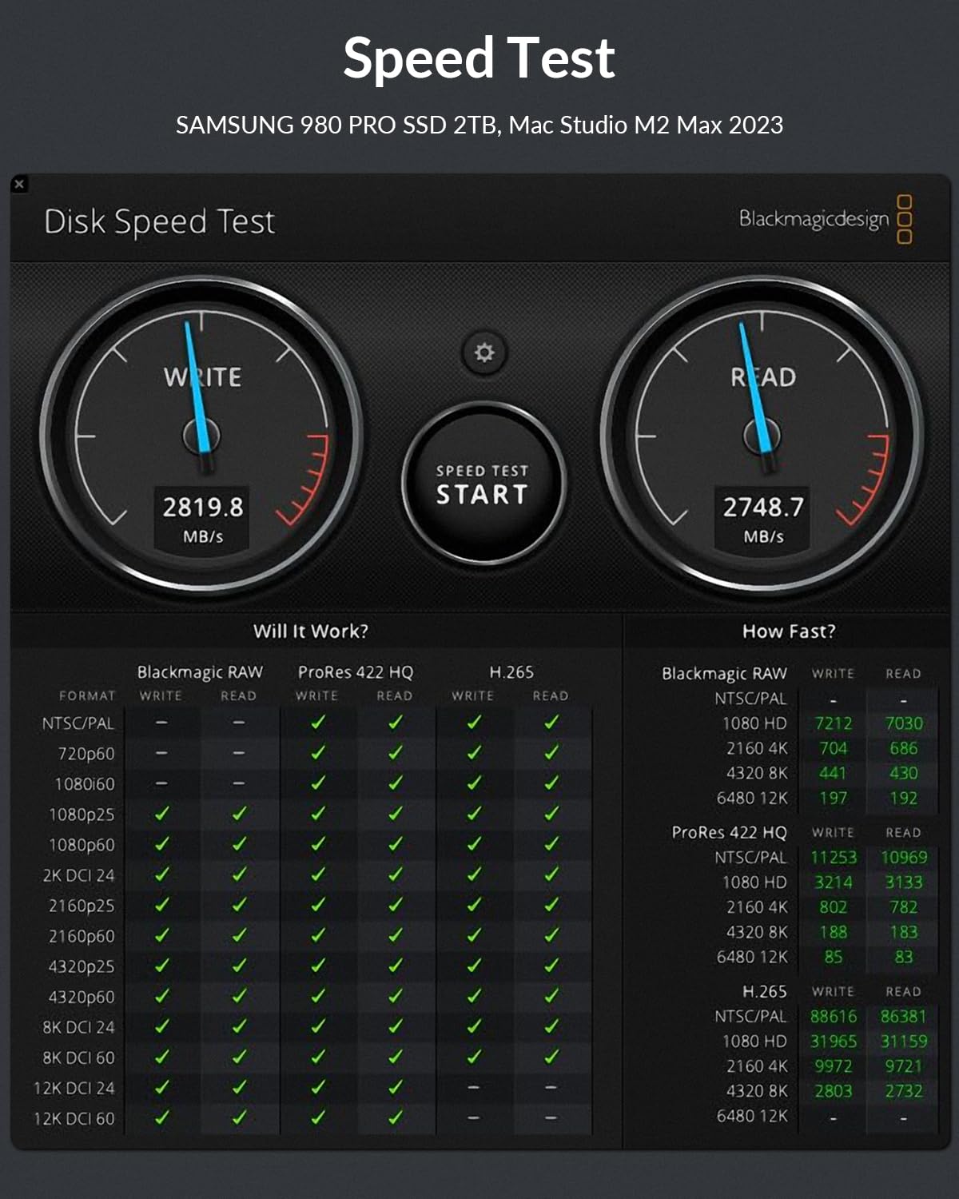Click the write speed value 2819.8
Screen dimensions: 959x1199
203,507
